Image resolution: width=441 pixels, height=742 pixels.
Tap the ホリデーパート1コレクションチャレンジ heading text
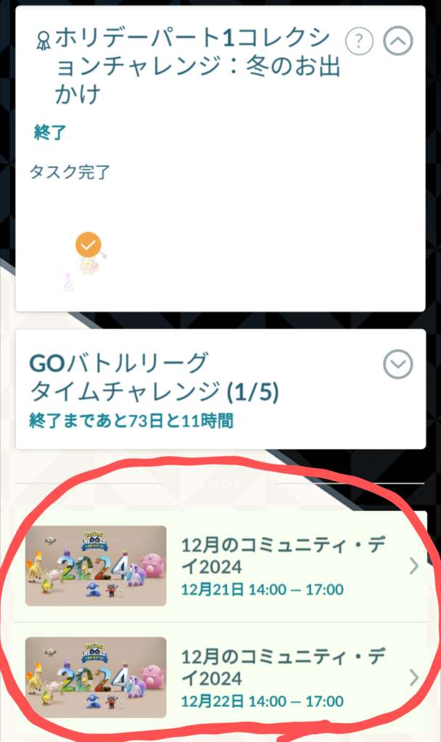198,66
